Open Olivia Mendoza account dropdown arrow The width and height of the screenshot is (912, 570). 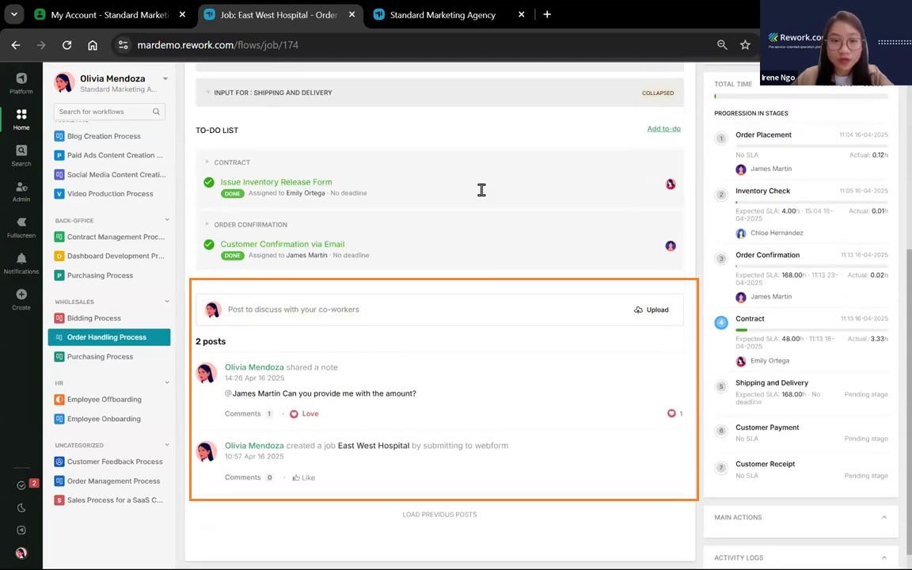click(x=165, y=78)
